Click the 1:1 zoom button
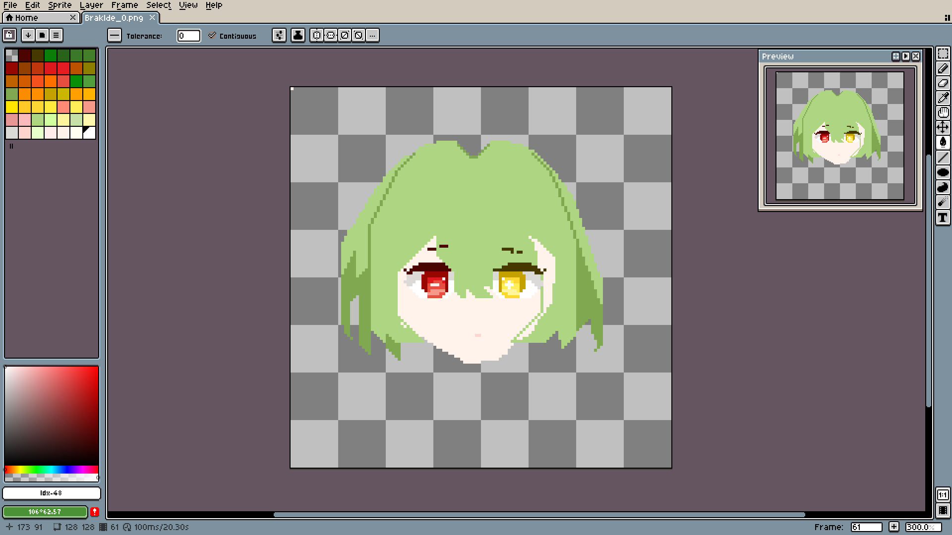 pos(943,495)
